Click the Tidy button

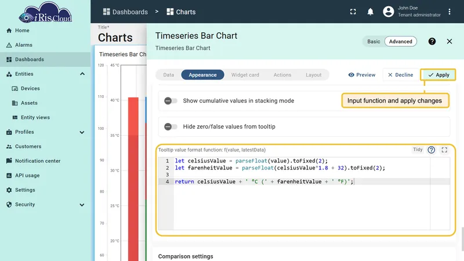coord(418,150)
